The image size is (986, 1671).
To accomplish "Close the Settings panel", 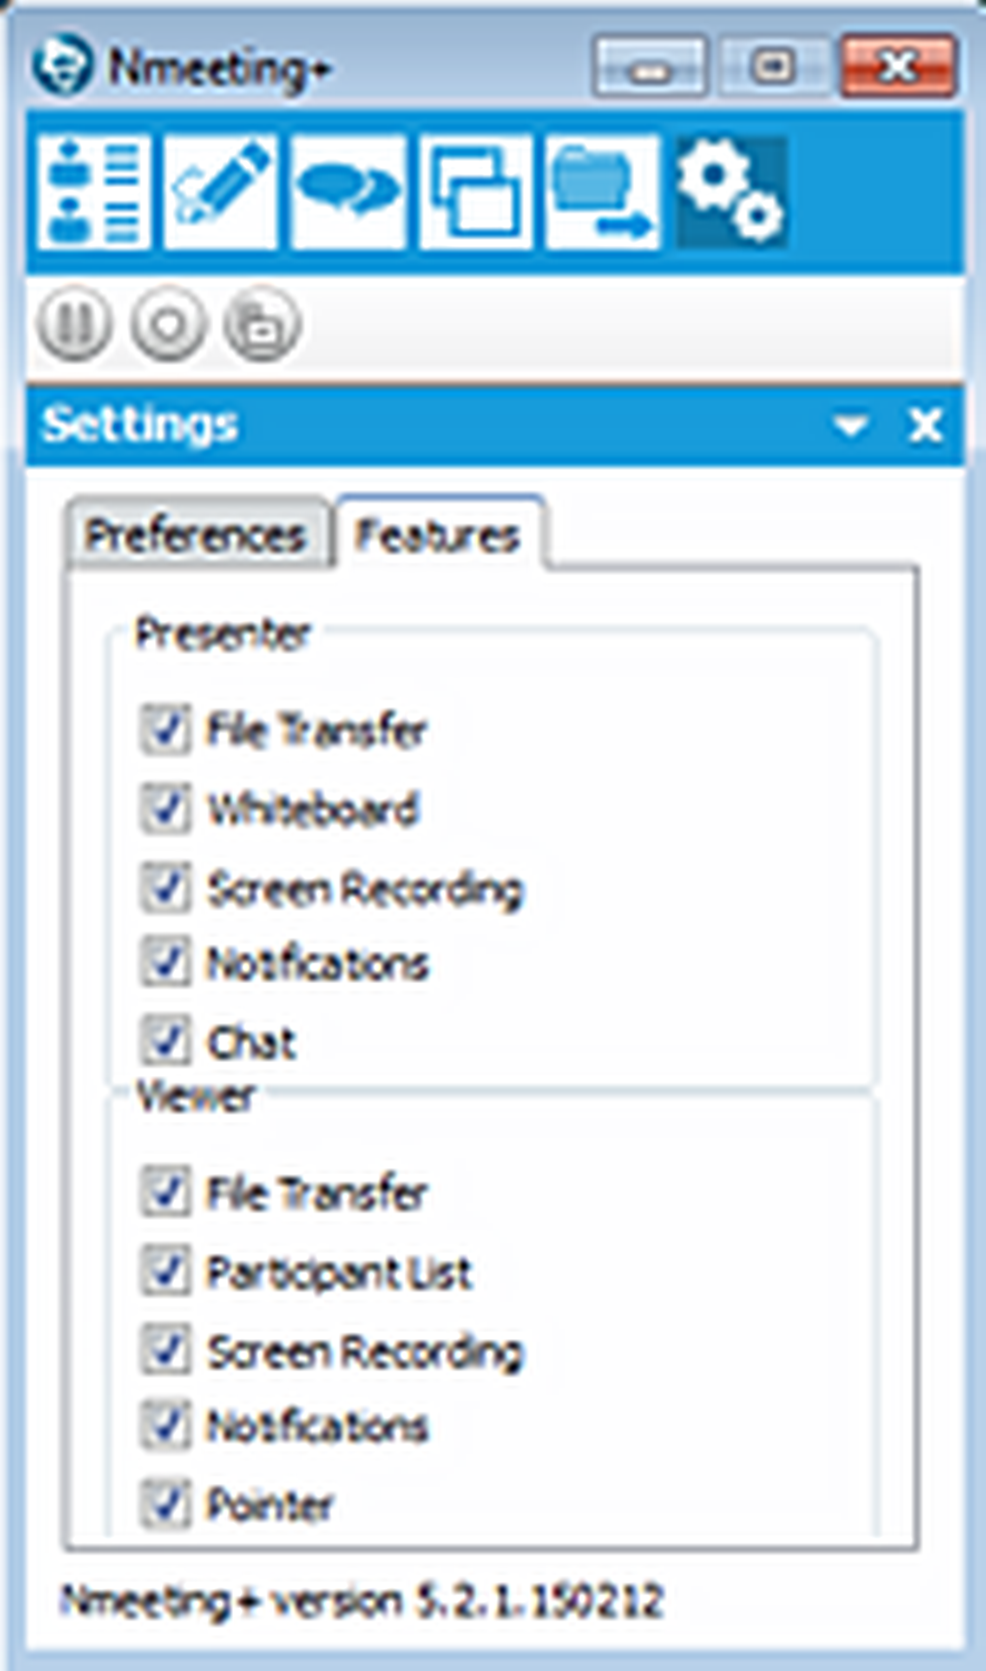I will point(925,425).
